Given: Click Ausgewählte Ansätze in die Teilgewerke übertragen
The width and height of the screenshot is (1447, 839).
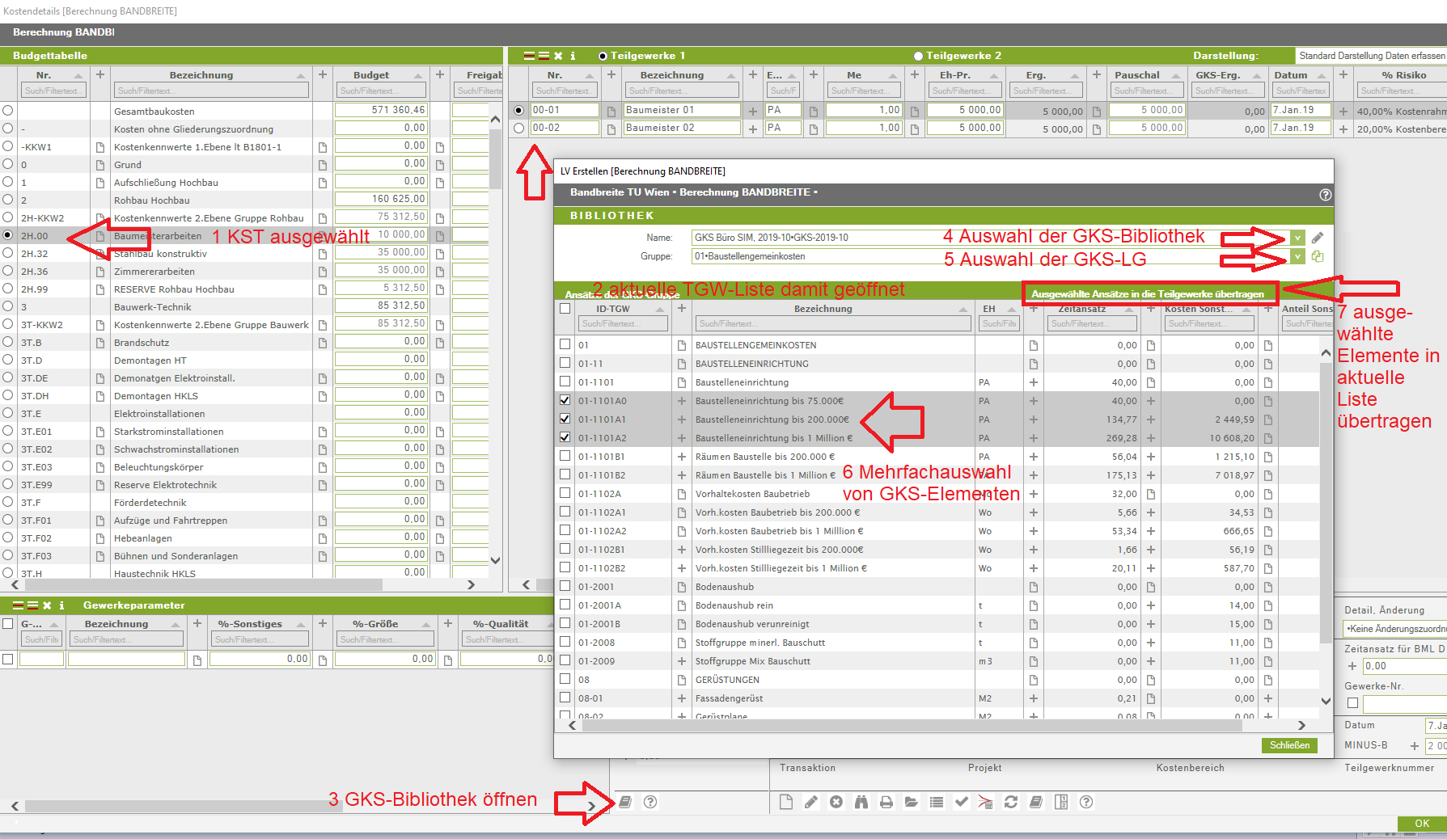Looking at the screenshot, I should click(x=1148, y=294).
